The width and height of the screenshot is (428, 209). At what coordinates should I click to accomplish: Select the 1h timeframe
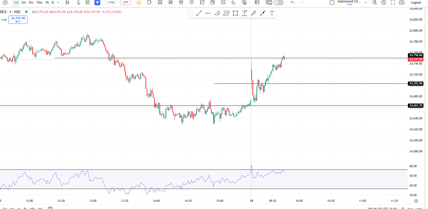point(47,2)
